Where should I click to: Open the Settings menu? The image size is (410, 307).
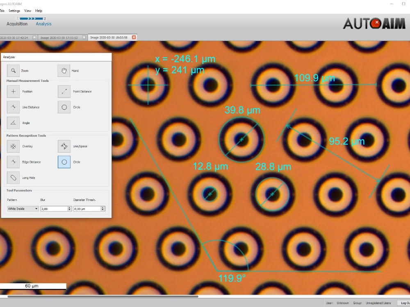point(14,11)
